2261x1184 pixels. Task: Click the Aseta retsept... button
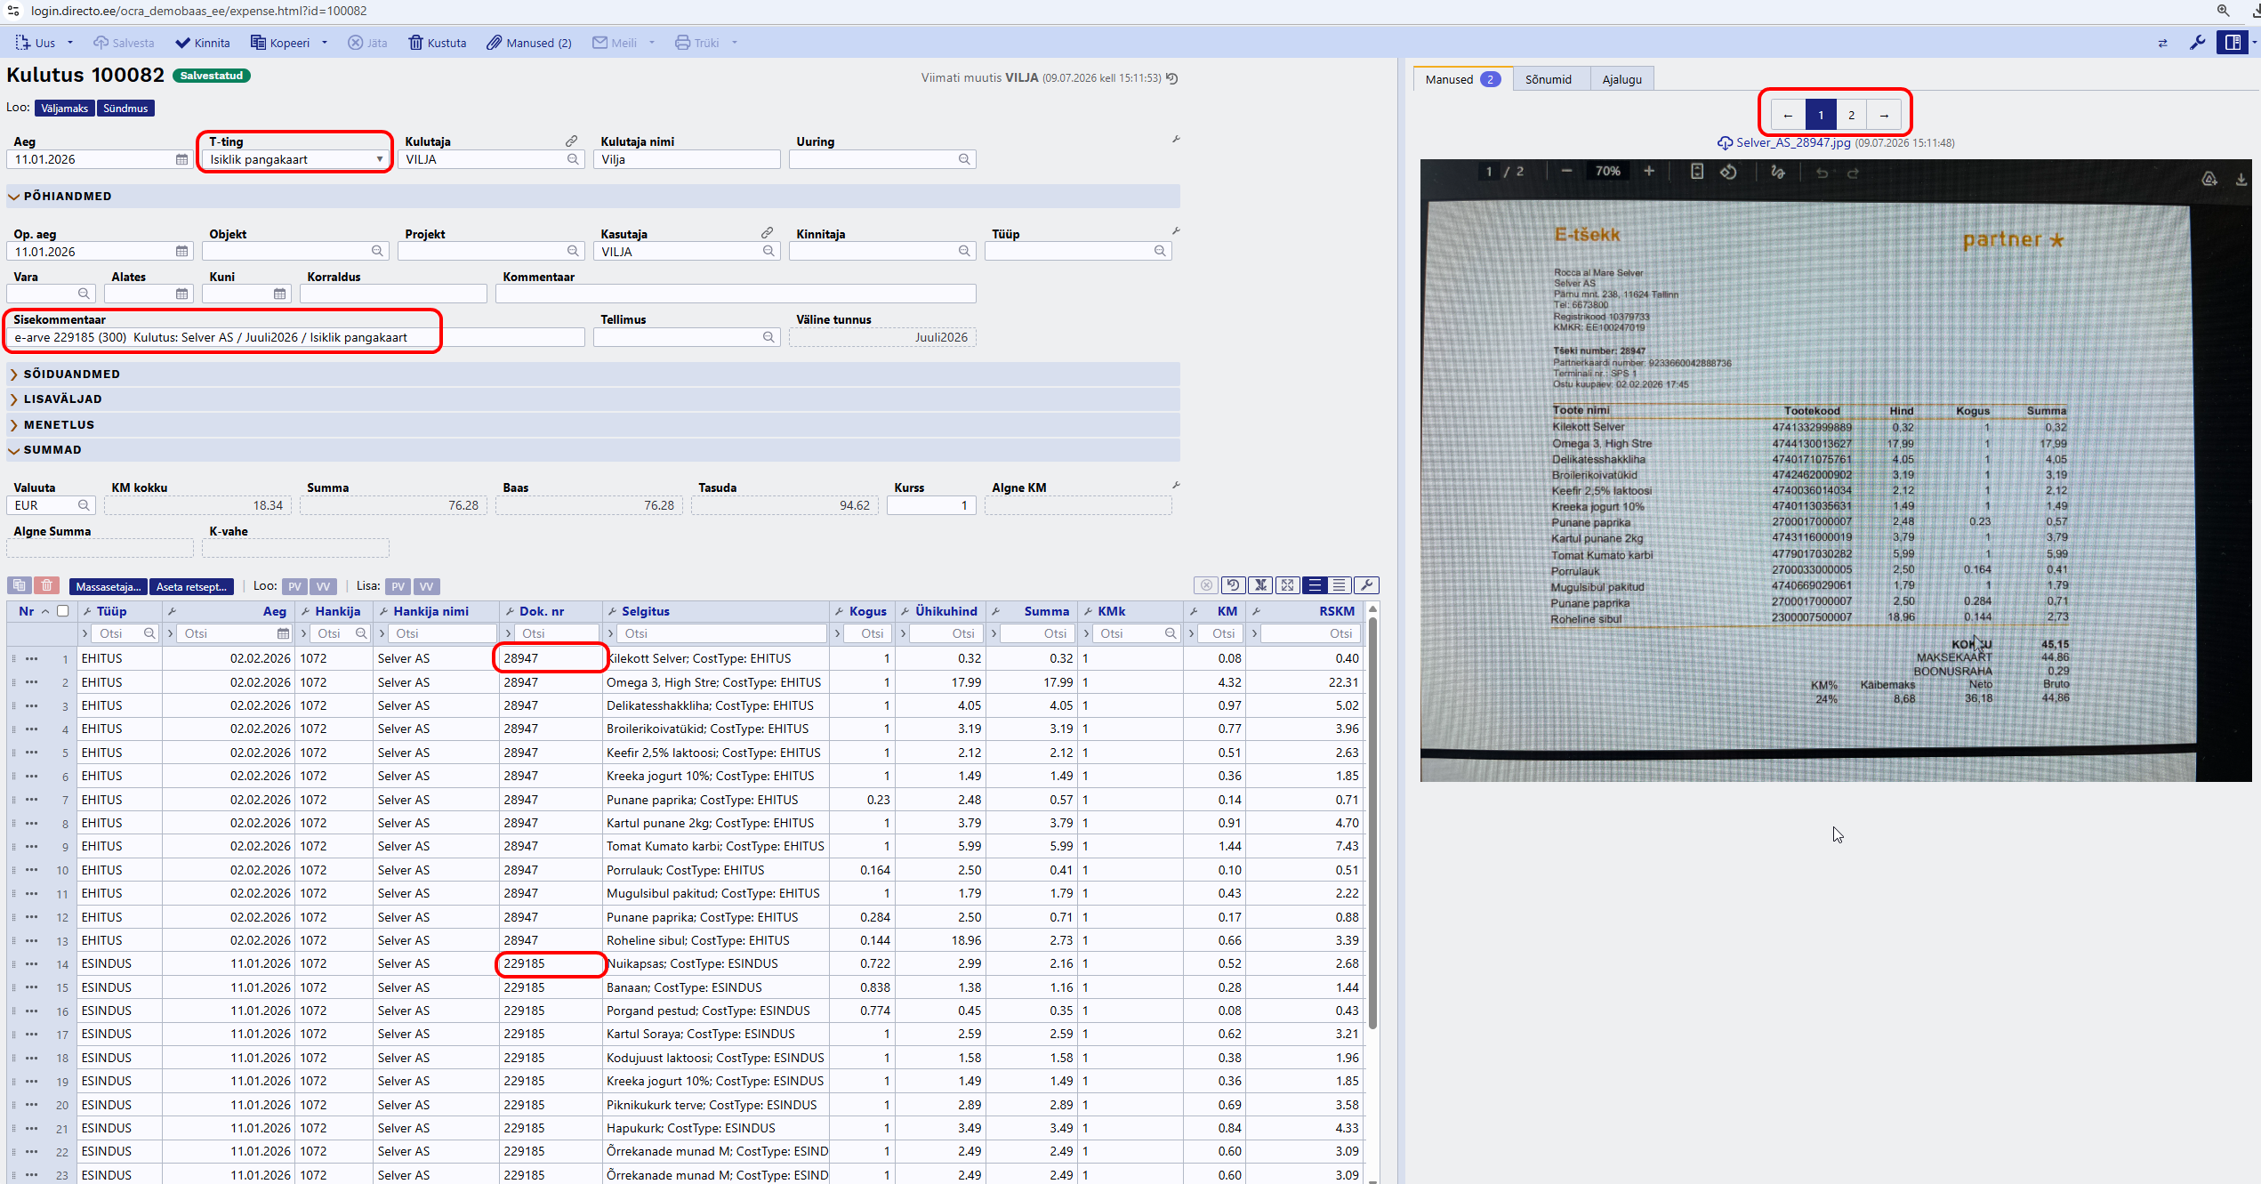(191, 586)
